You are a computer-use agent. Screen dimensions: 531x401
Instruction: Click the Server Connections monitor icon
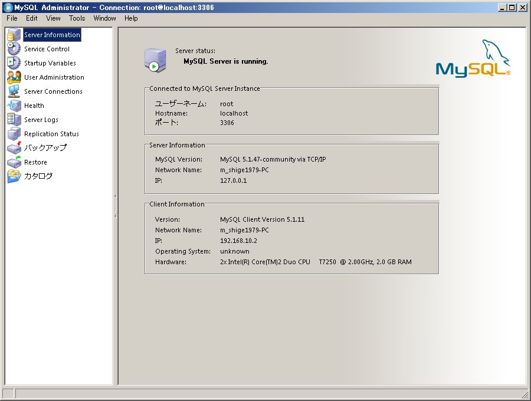tap(14, 91)
